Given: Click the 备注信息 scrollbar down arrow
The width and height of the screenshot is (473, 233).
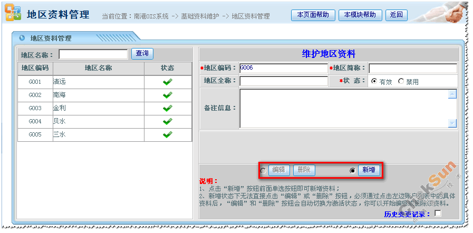Looking at the screenshot, I should point(452,123).
